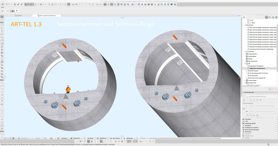The height and width of the screenshot is (146, 278).
Task: Toggle the suspend groups toolbar button
Action: click(x=69, y=5)
